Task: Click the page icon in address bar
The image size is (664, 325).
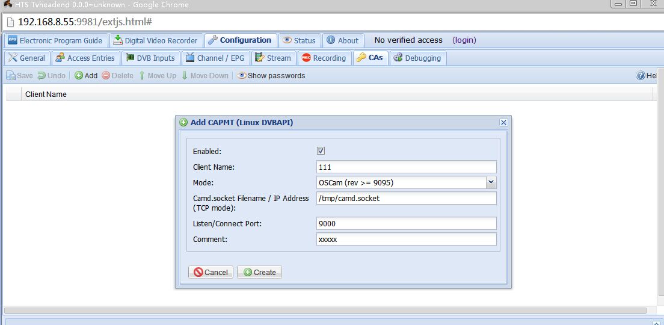Action: click(10, 22)
